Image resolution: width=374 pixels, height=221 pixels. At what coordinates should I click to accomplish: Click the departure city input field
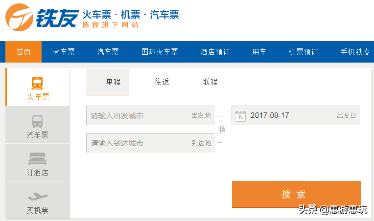point(140,116)
